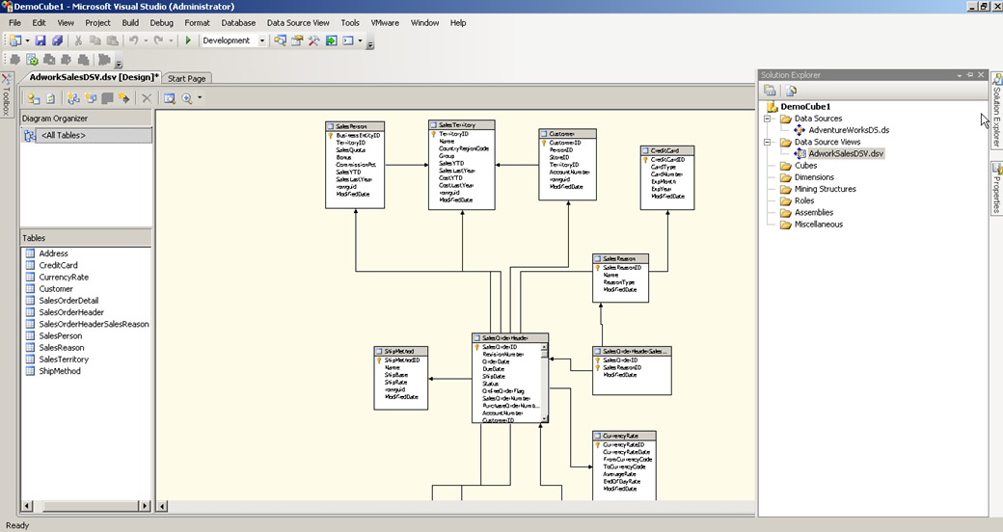The width and height of the screenshot is (1003, 532).
Task: Click the Cut scissors icon
Action: click(78, 40)
